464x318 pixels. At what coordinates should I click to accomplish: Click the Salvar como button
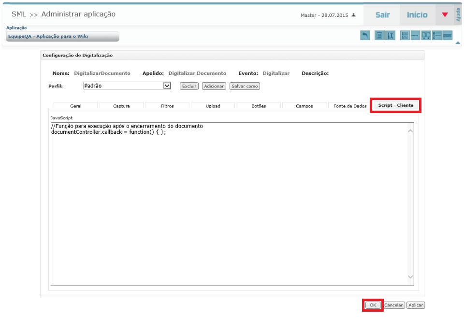[x=245, y=86]
